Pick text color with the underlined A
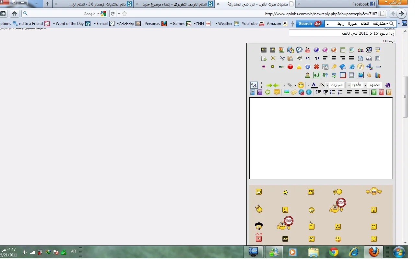415x259 pixels. pyautogui.click(x=314, y=85)
